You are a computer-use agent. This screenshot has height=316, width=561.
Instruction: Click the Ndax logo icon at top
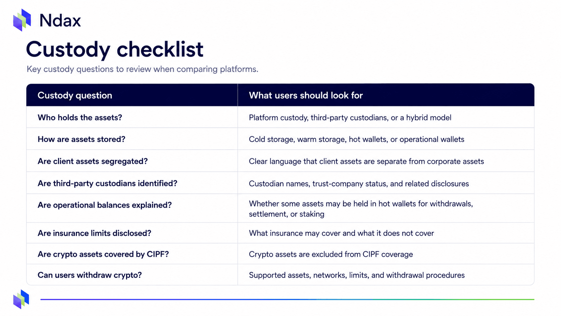22,20
